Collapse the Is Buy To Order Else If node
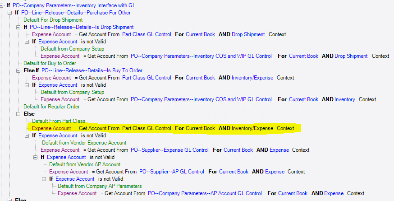The width and height of the screenshot is (394, 201). click(18, 71)
